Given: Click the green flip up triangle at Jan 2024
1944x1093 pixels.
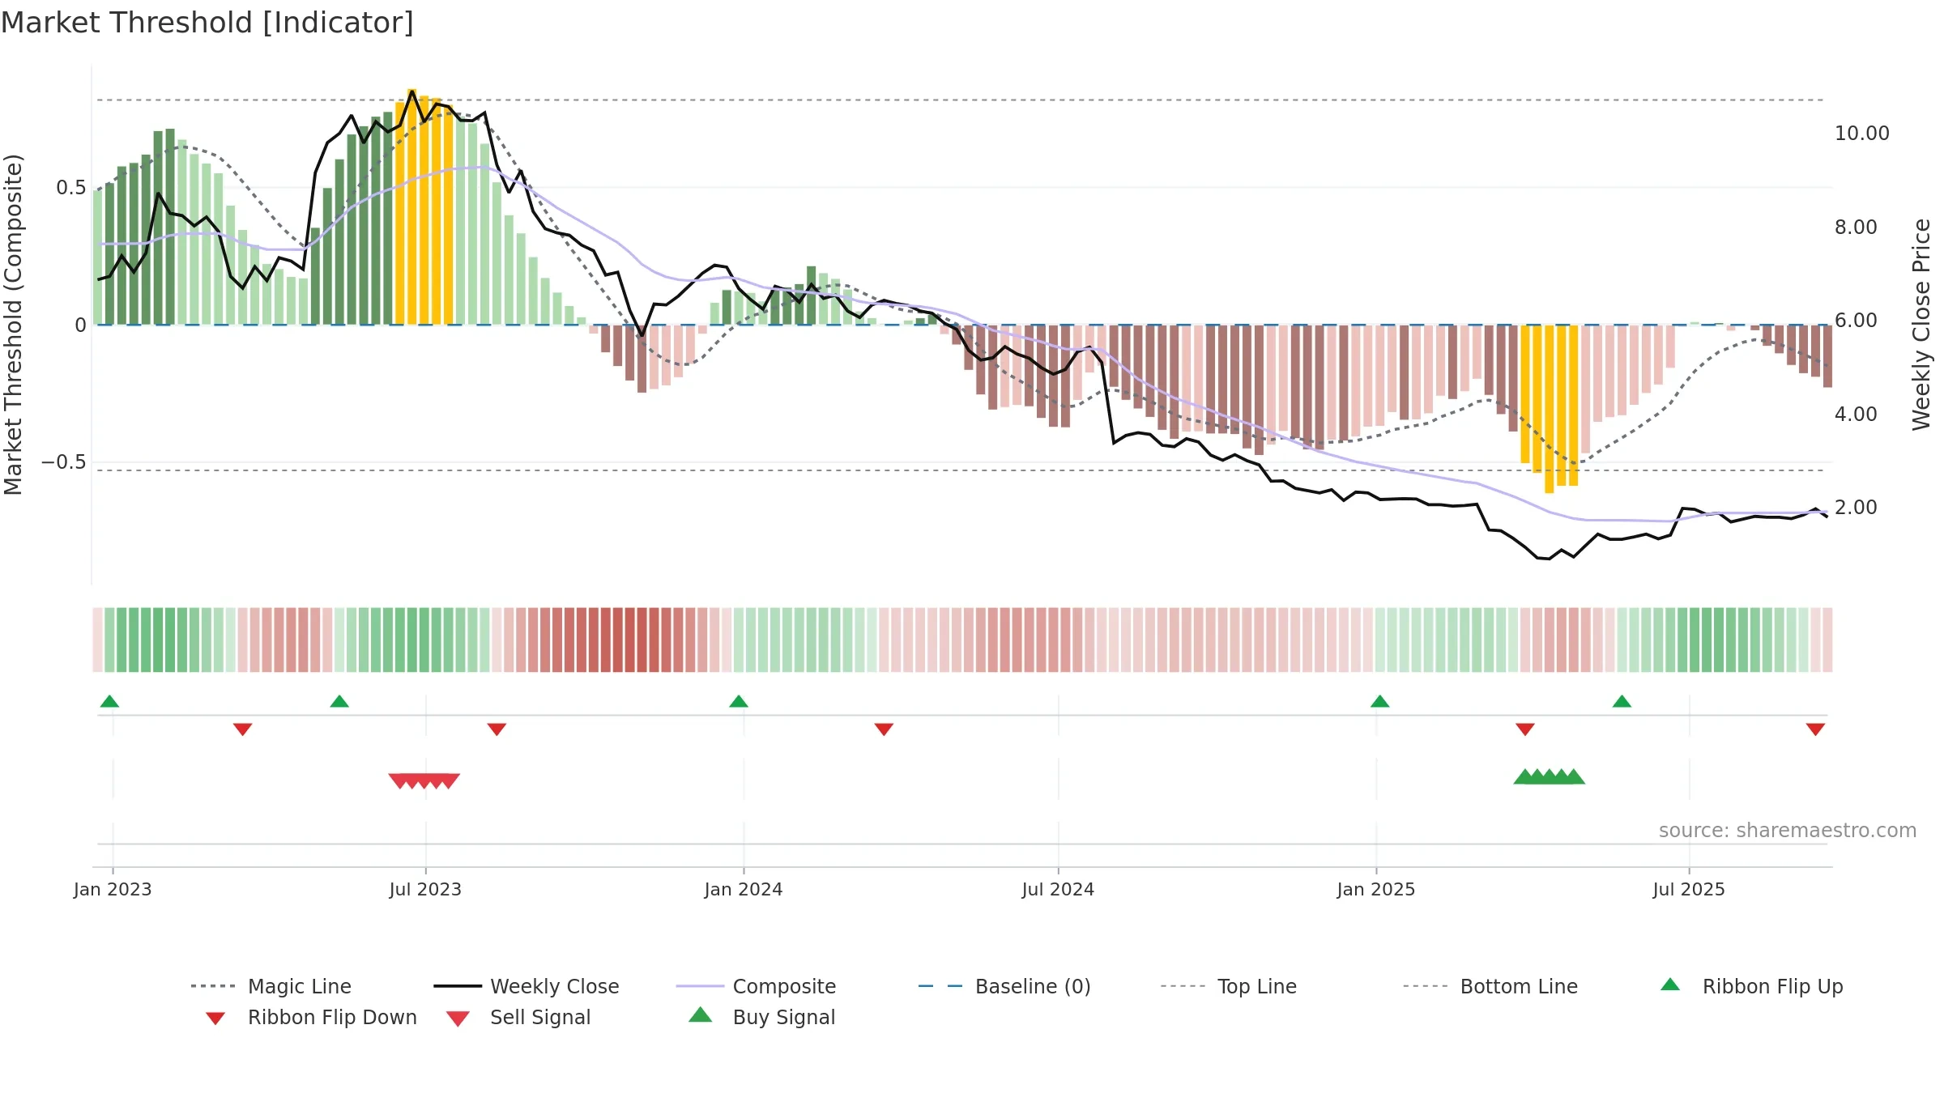Looking at the screenshot, I should point(739,701).
